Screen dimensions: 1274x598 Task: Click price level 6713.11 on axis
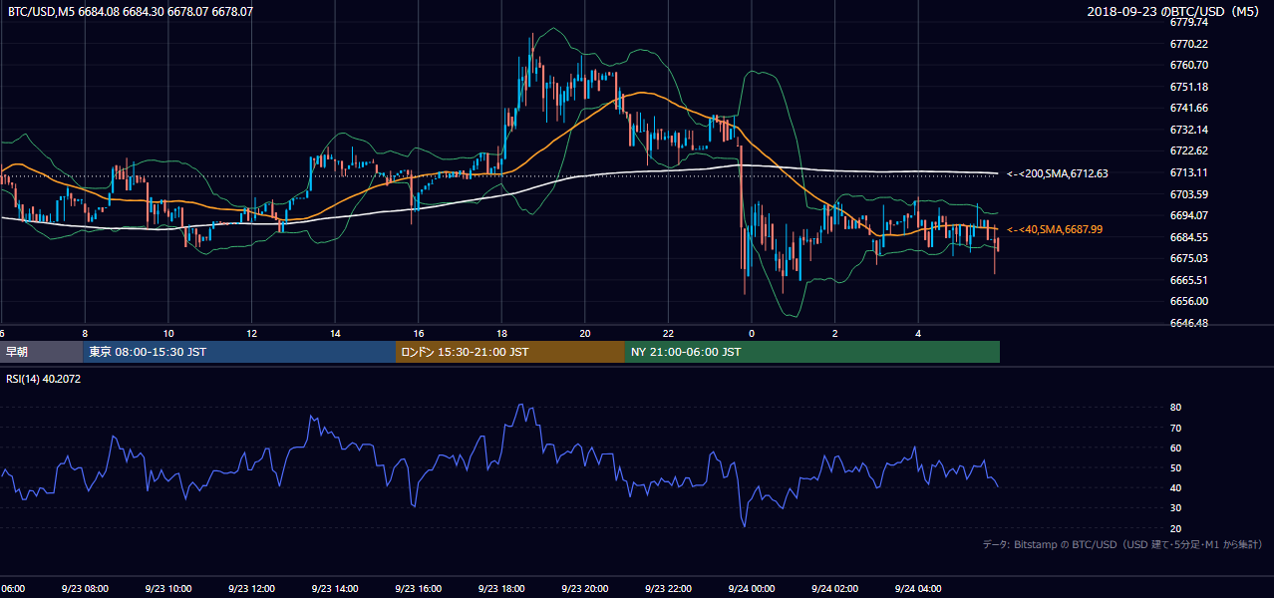pos(1188,172)
